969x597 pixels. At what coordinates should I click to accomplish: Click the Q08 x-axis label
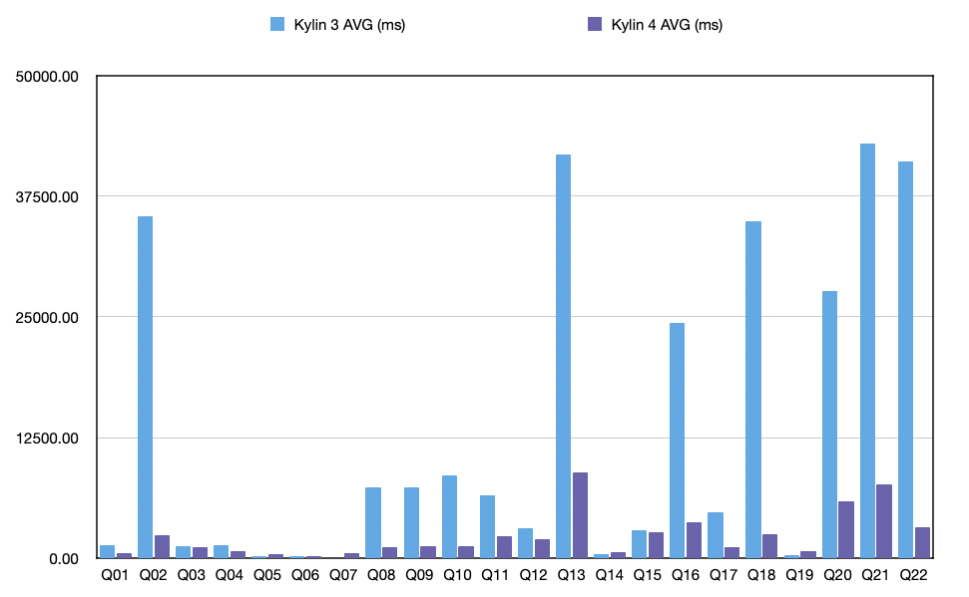coord(381,575)
